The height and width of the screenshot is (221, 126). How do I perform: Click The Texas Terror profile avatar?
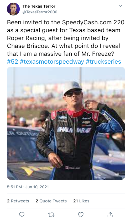click(x=13, y=9)
